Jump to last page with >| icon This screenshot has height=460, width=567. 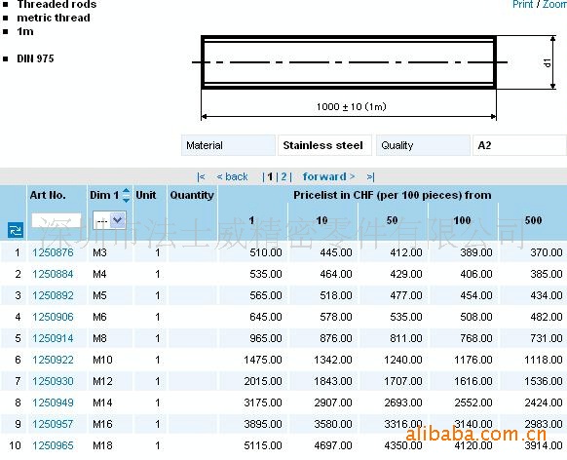370,176
